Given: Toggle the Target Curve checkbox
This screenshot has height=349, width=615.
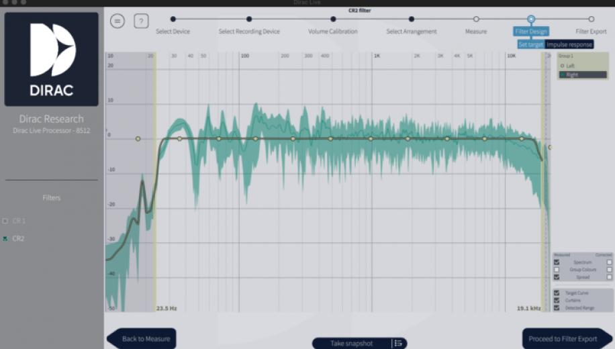Looking at the screenshot, I should (557, 293).
